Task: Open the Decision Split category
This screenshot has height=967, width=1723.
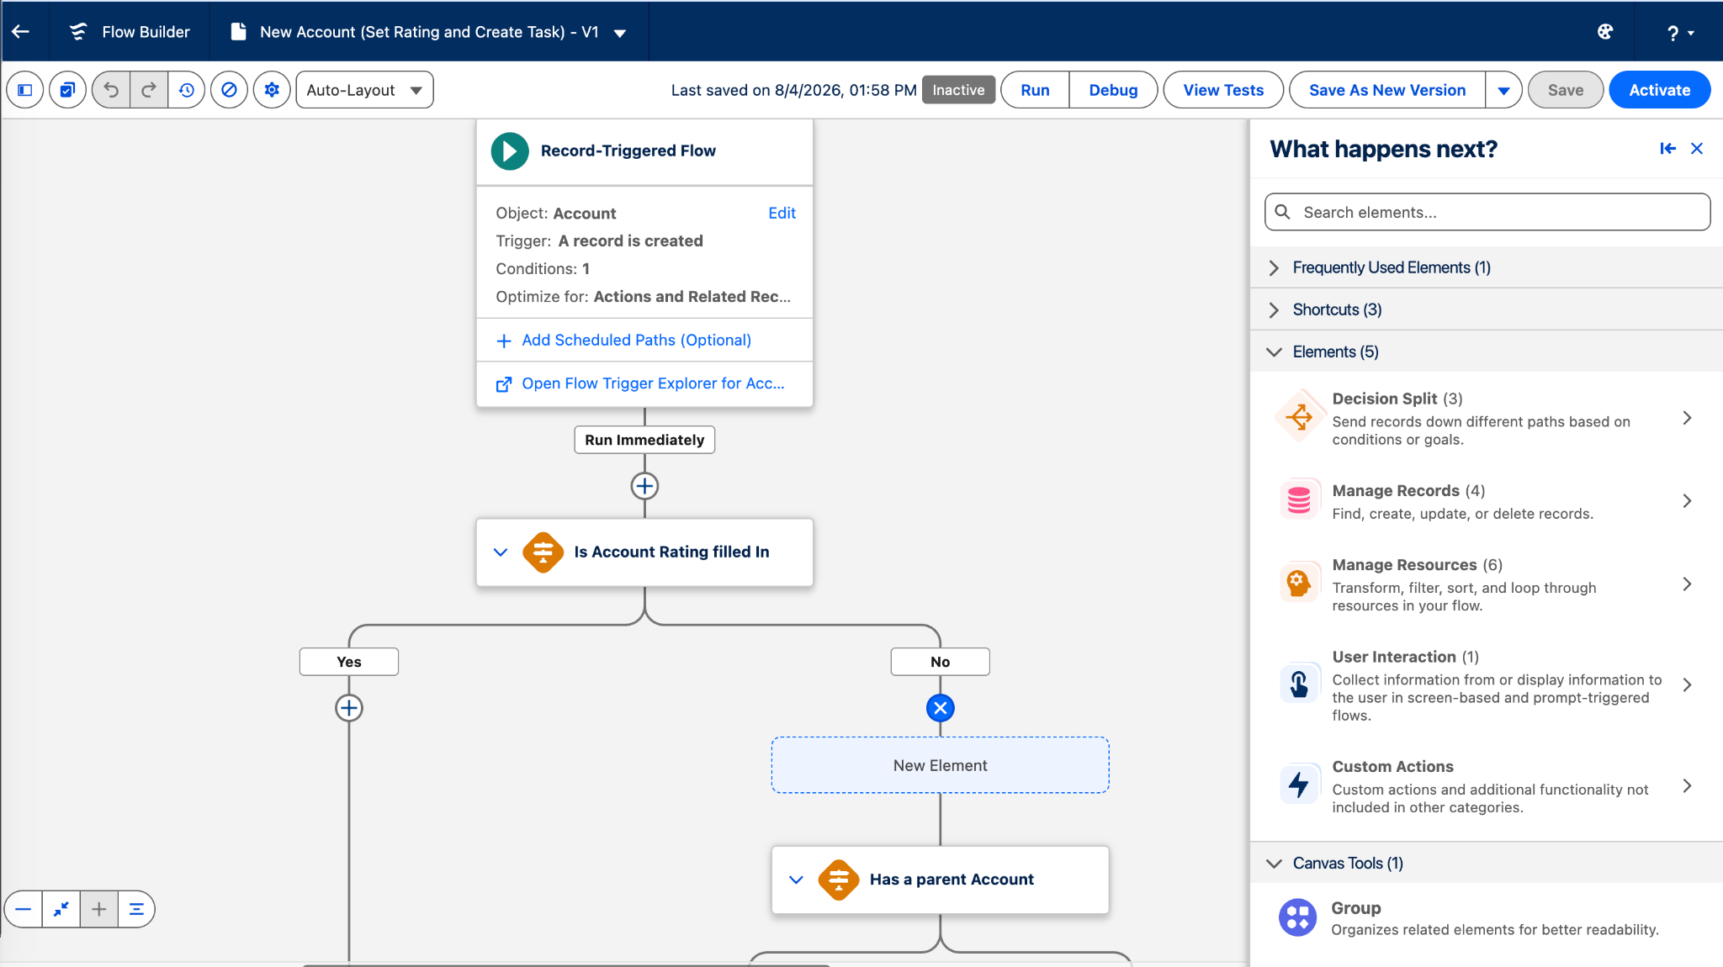Action: click(1487, 418)
